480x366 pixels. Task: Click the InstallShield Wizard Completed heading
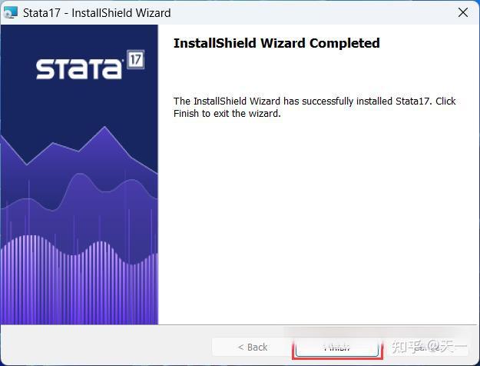click(276, 43)
